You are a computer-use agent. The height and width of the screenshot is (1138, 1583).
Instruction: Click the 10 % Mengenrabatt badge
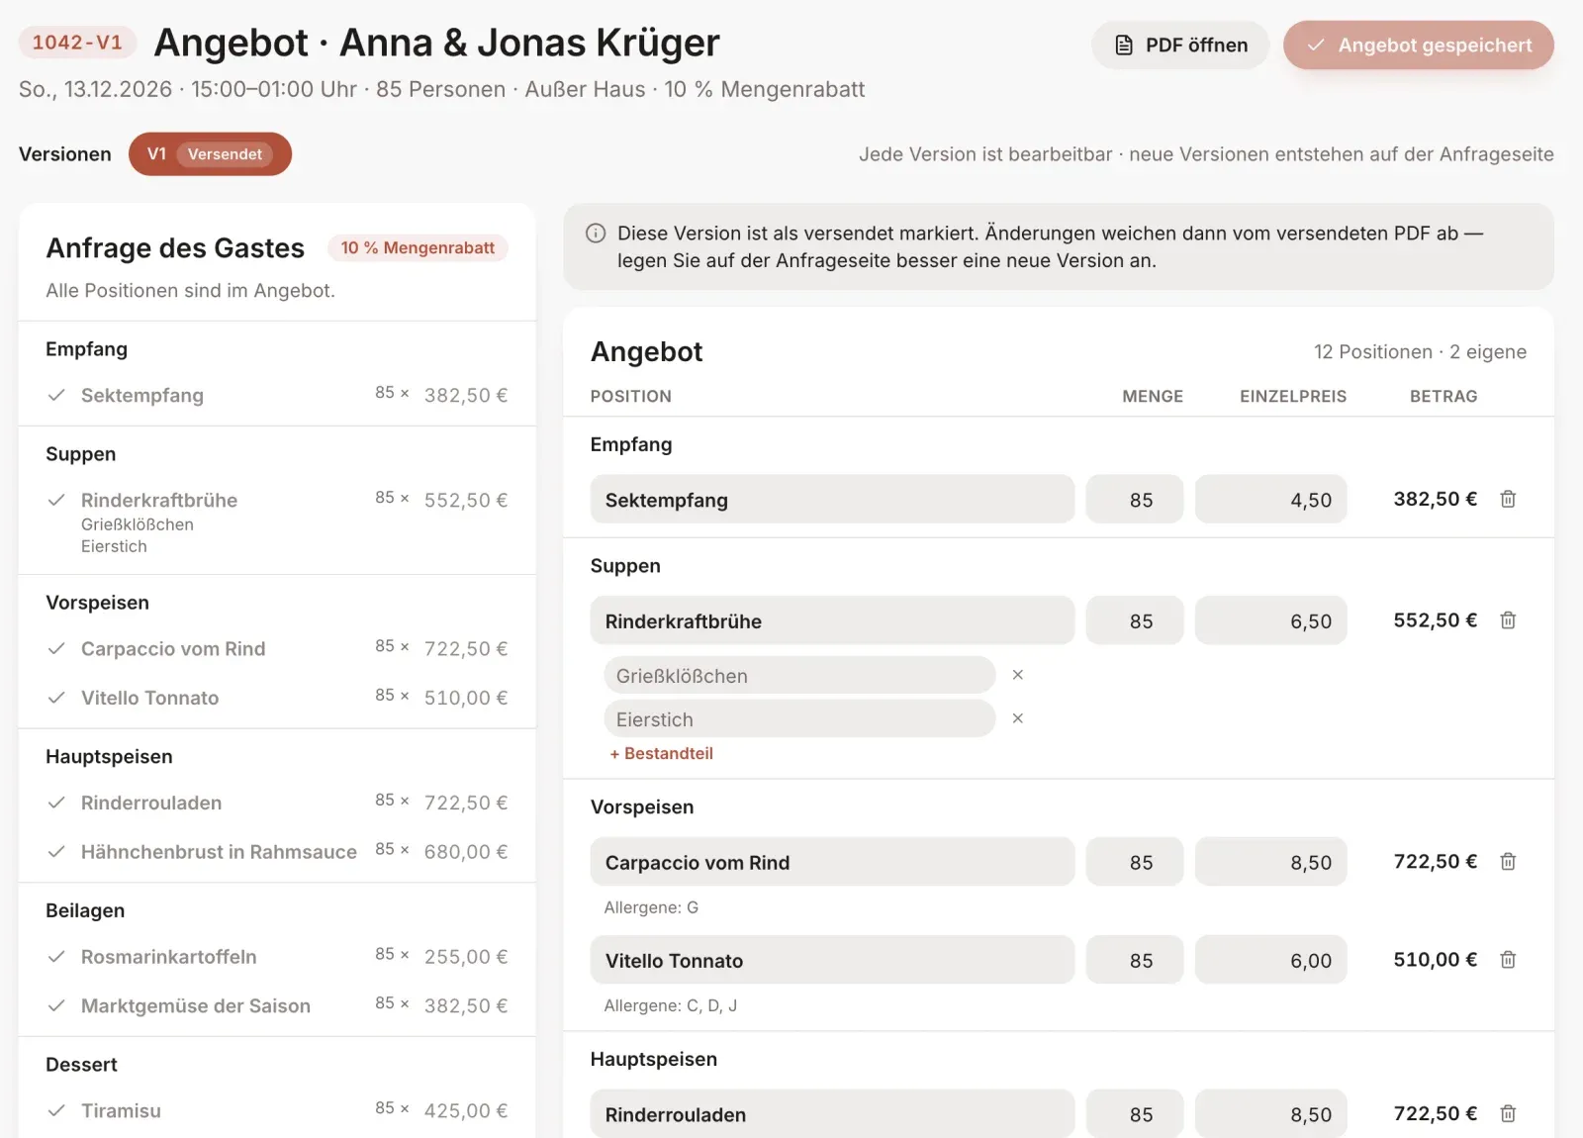[418, 247]
